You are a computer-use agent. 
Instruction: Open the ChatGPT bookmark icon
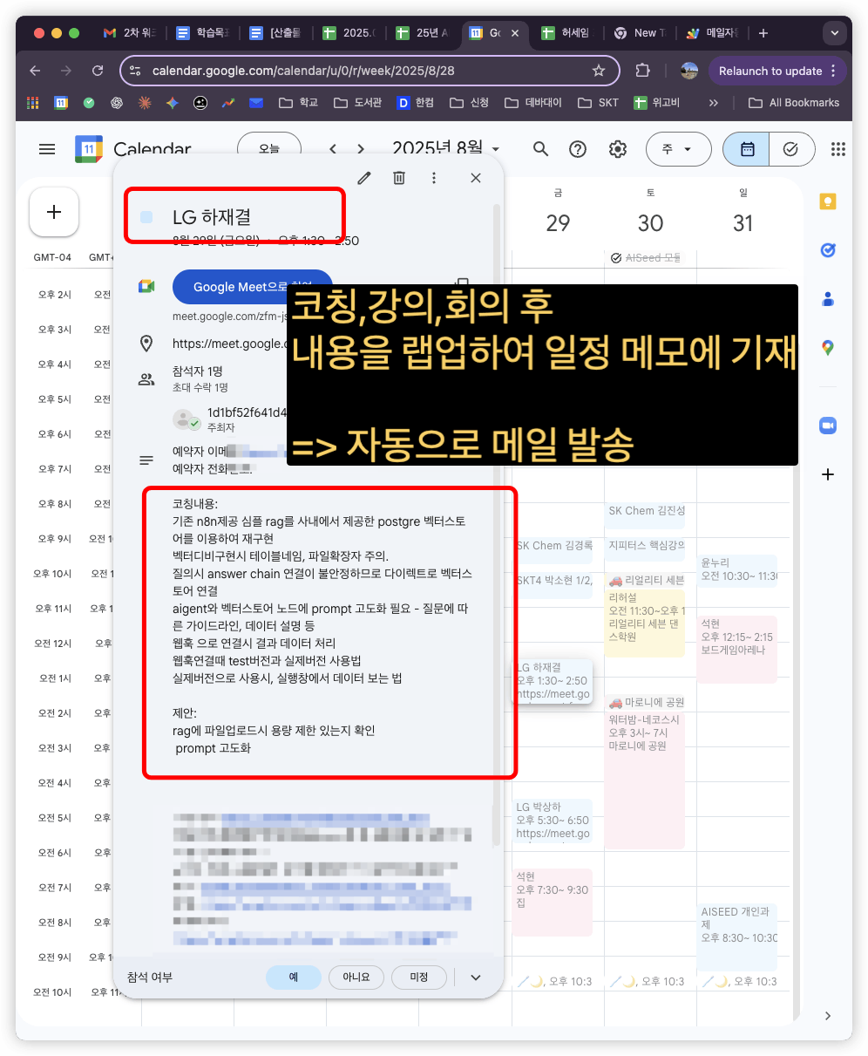pyautogui.click(x=117, y=103)
